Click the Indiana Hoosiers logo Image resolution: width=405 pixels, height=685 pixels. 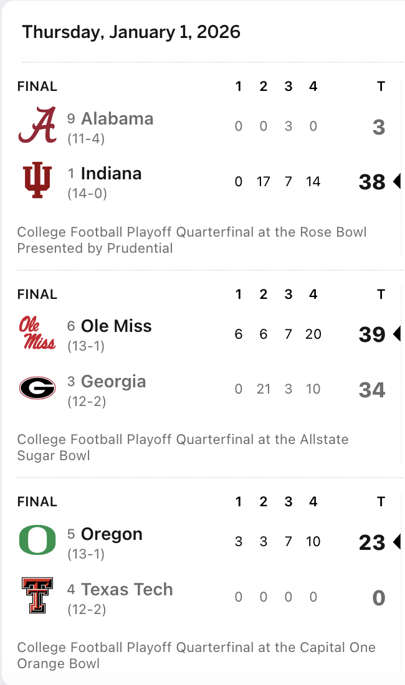37,181
